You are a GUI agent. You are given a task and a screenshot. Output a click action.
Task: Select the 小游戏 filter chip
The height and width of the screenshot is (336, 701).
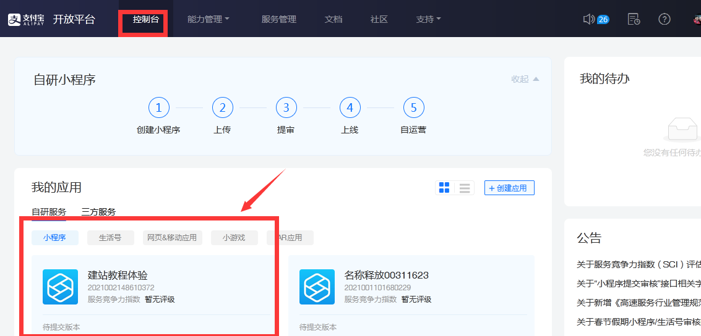(233, 238)
